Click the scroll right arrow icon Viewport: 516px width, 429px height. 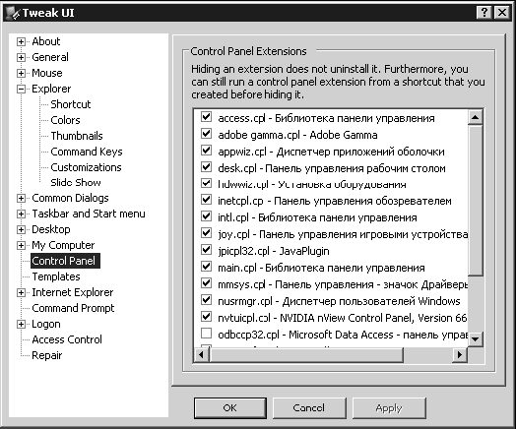coord(460,354)
